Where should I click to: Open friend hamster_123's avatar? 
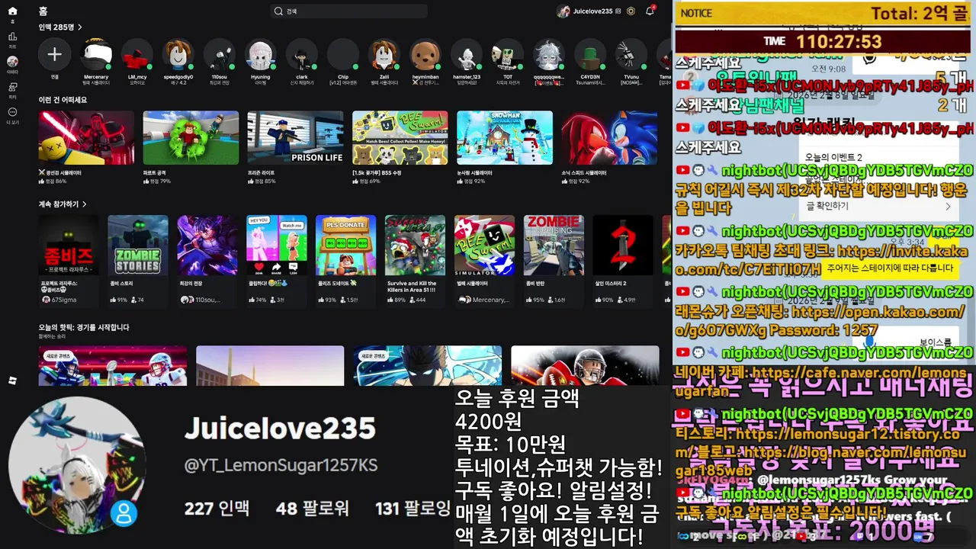point(467,55)
